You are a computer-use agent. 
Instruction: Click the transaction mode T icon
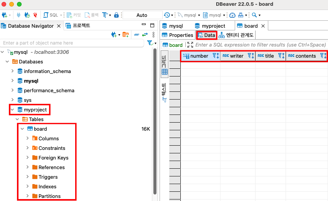105,15
